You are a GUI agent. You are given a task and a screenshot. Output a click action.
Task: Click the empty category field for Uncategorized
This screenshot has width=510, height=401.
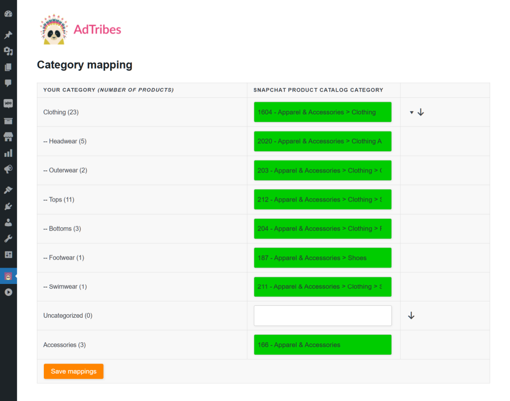(x=322, y=315)
